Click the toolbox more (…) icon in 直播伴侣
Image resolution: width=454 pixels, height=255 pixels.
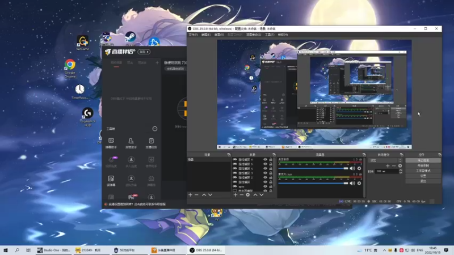tap(155, 129)
